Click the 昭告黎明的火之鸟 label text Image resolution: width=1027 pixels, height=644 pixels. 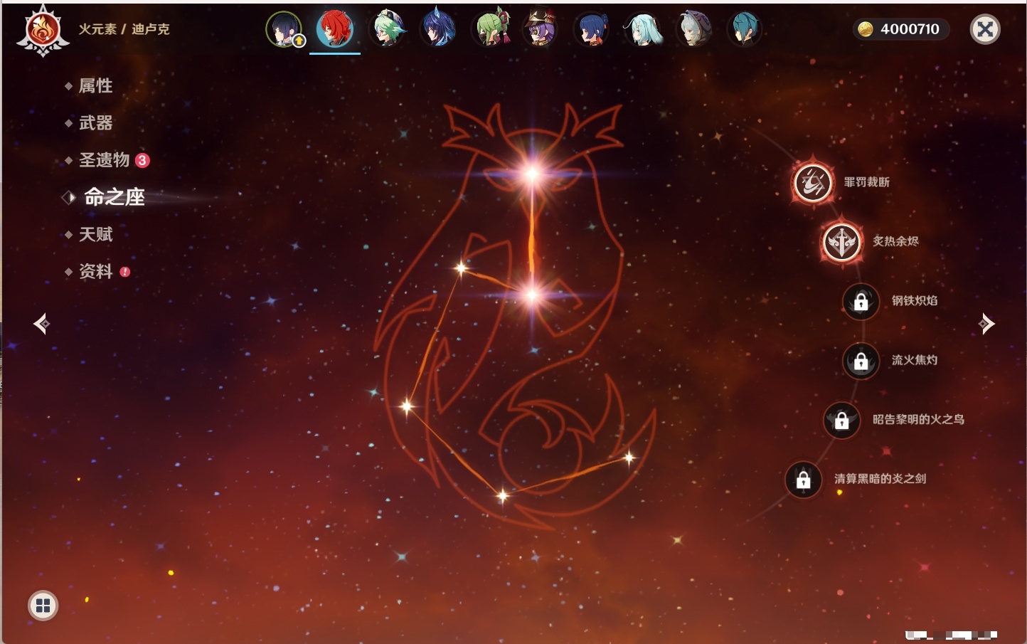pyautogui.click(x=918, y=420)
